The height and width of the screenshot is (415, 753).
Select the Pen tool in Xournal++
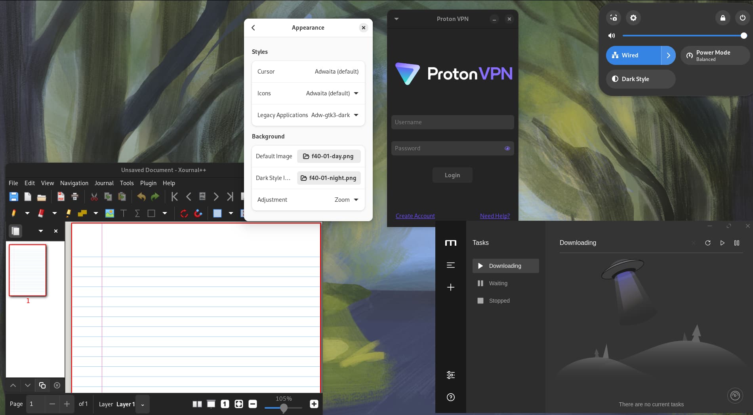(14, 213)
